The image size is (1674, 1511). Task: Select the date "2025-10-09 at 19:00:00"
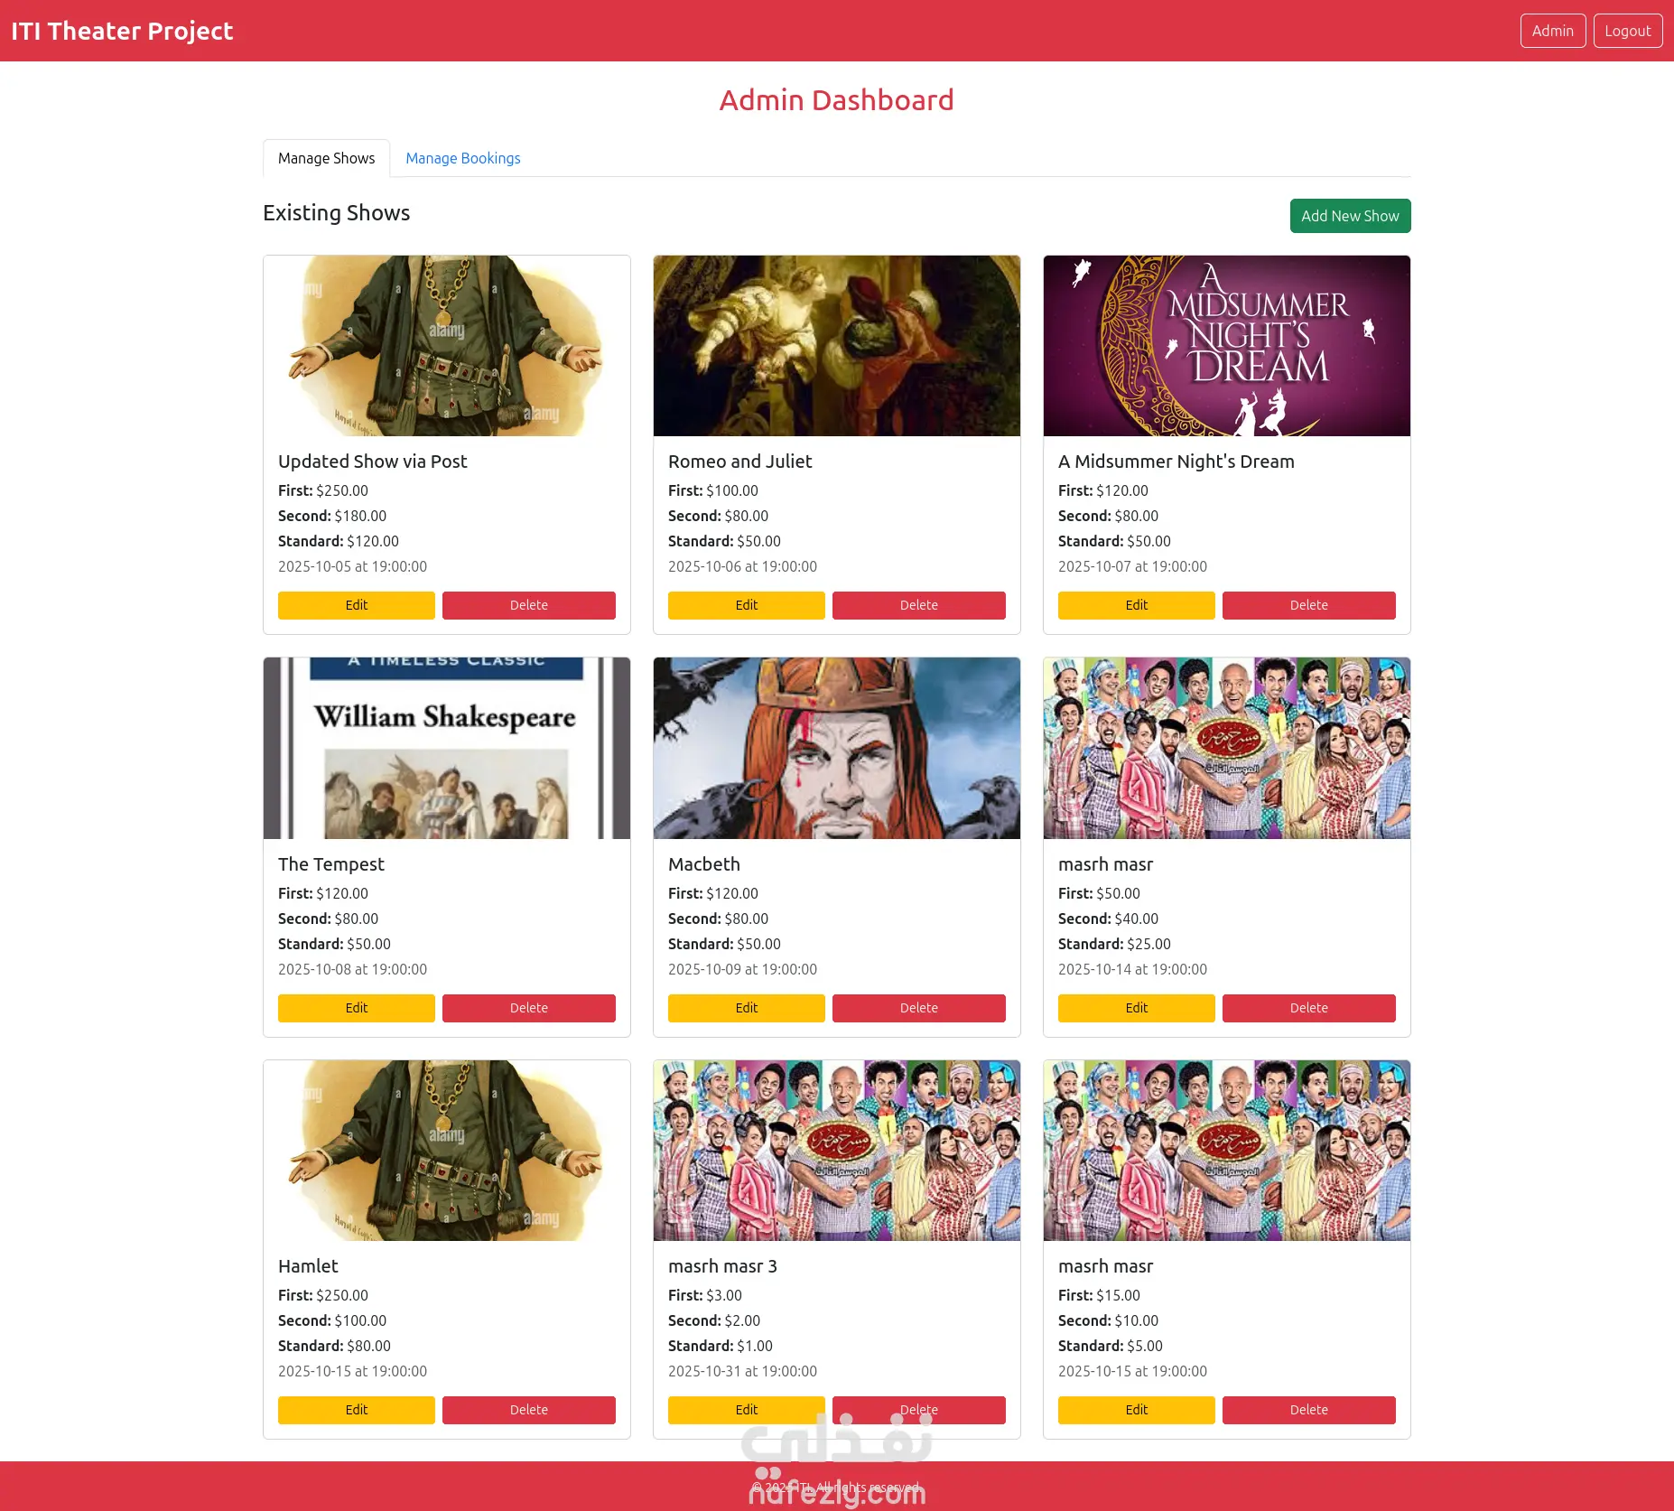coord(742,969)
